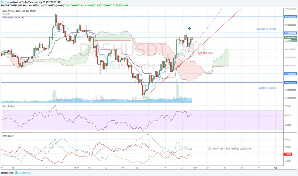Click the 150.00000000 blue price label
Screen dimensions: 298x176
tap(290, 74)
